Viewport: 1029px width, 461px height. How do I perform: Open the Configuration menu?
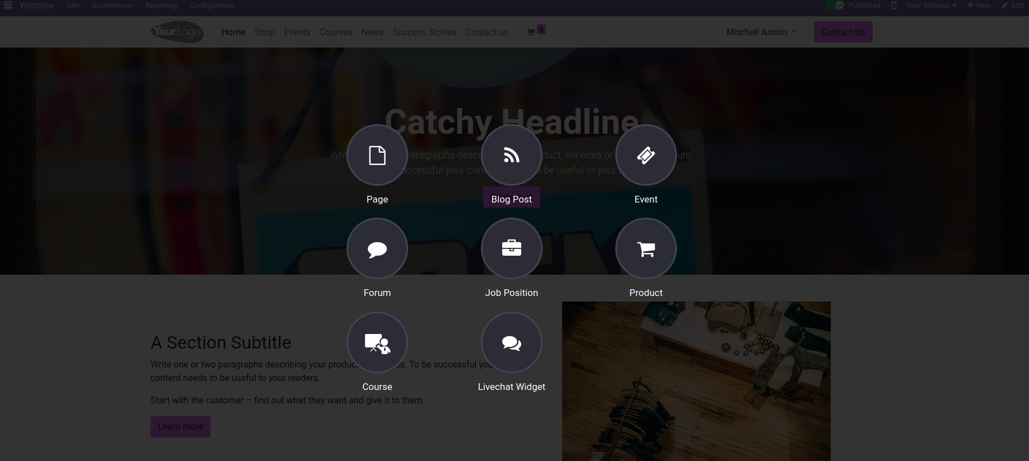(212, 5)
